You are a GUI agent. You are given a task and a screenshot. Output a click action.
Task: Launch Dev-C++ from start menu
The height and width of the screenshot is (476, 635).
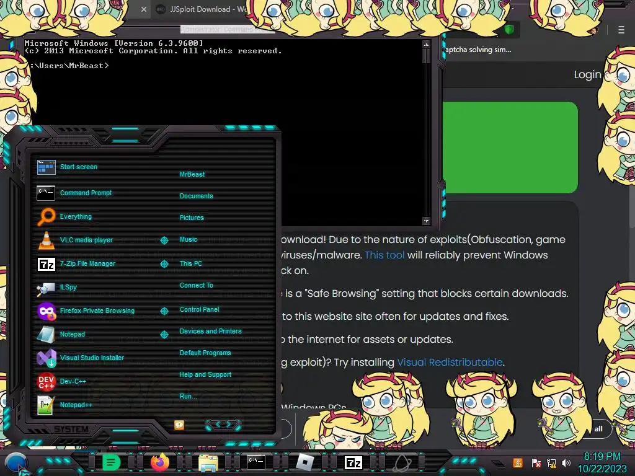(61, 381)
